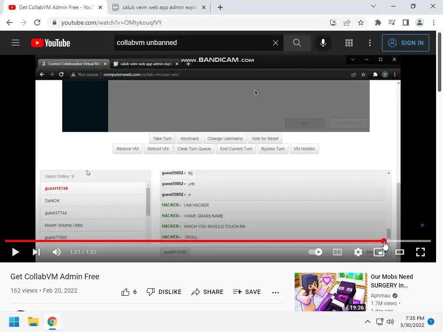Switch to calub veim web app tab
The height and width of the screenshot is (332, 443).
tap(160, 7)
